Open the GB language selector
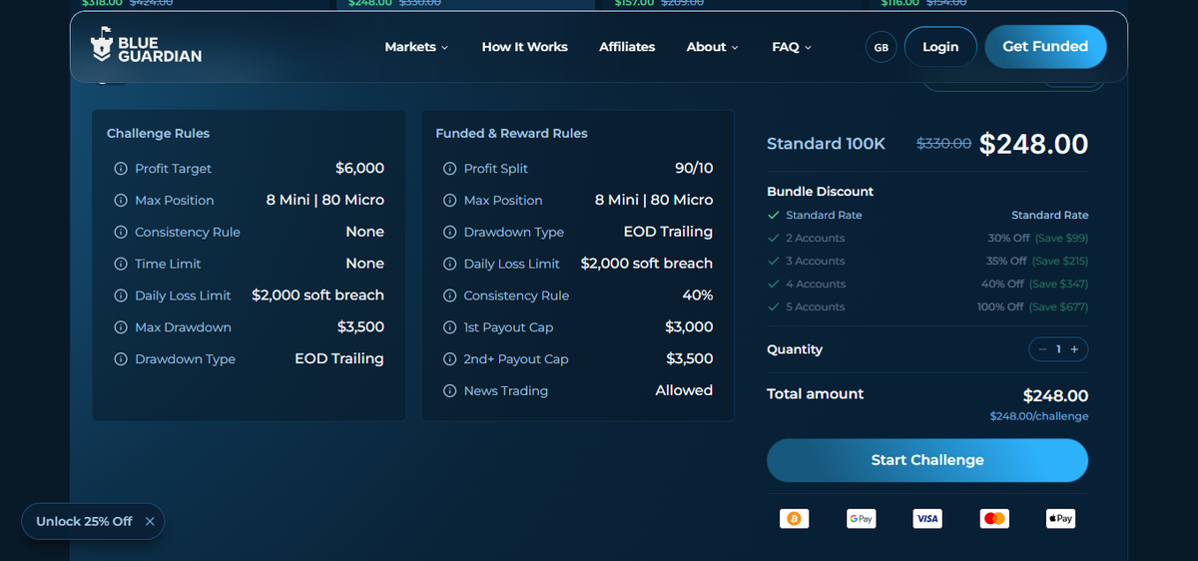1198x561 pixels. tap(881, 47)
